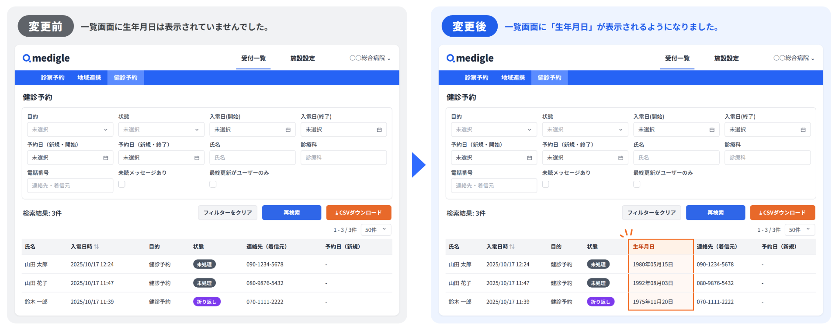Open calendar icon for 入電日(終了) in after panel

click(x=803, y=130)
